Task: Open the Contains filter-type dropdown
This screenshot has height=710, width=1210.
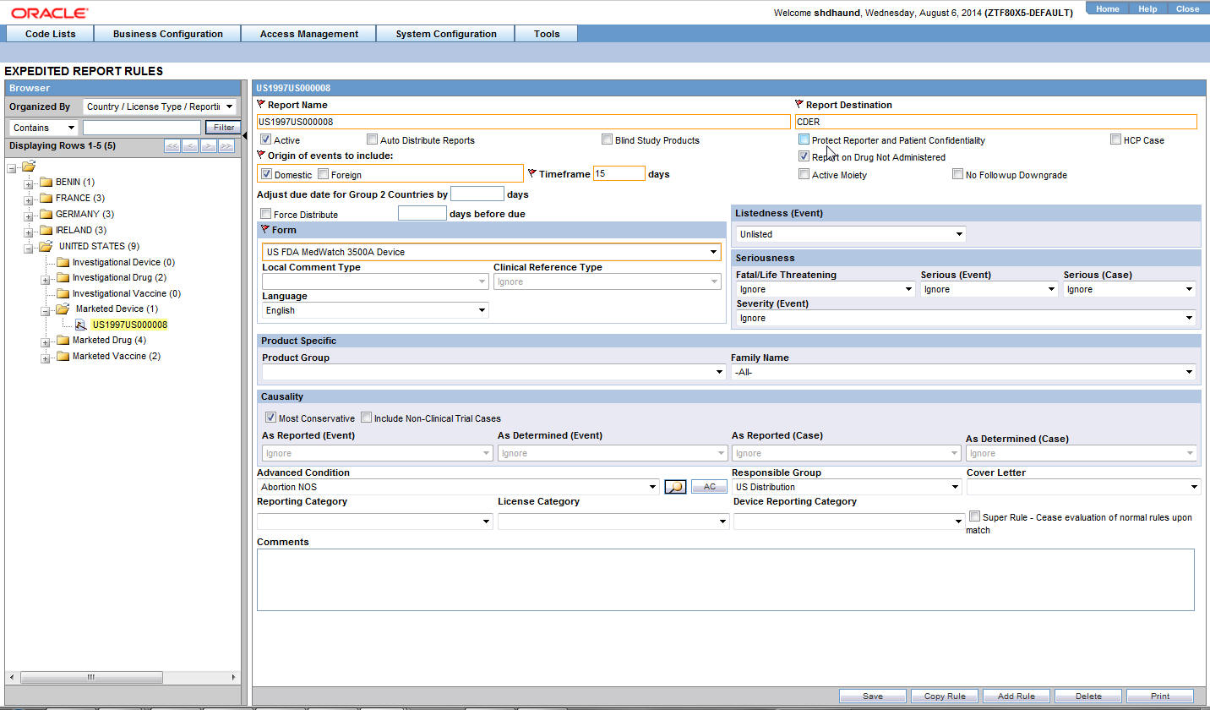Action: coord(44,128)
